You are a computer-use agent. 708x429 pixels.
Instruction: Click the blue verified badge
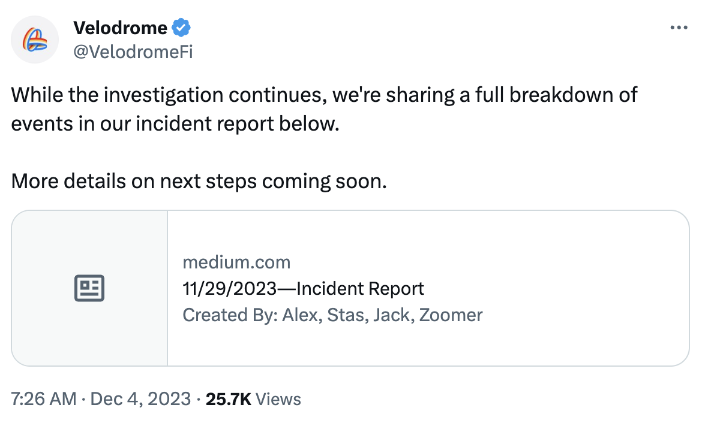tap(181, 28)
